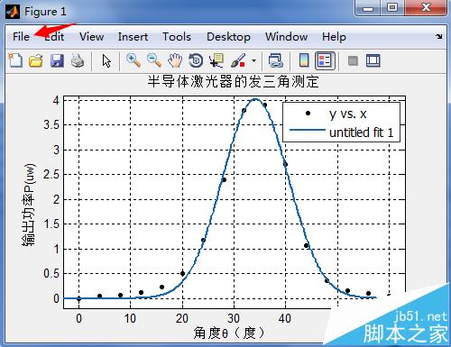Minimize the Figure 1 window
Screen dimensions: 451x347
pyautogui.click(x=368, y=8)
